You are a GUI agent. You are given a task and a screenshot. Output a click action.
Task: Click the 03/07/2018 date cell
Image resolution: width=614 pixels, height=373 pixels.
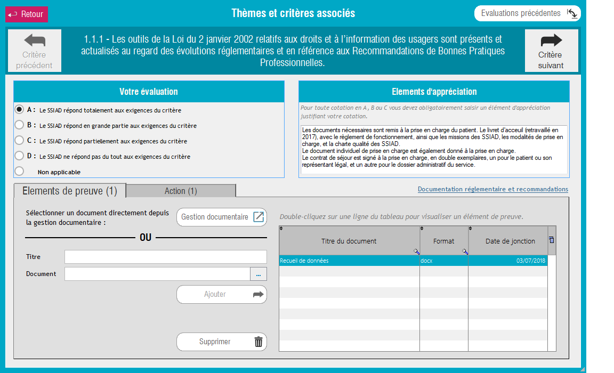508,261
